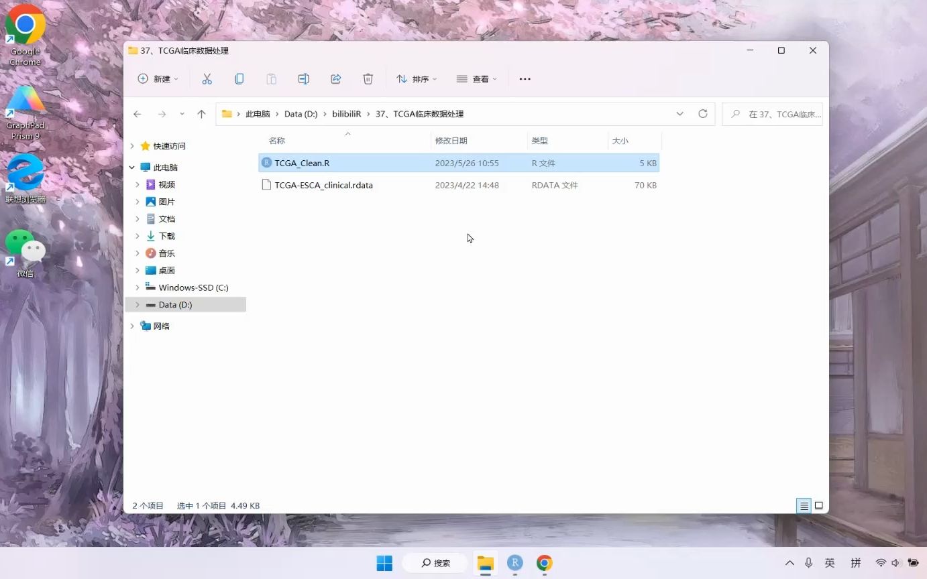Open 微信 WeChat desktop shortcut

tap(25, 253)
